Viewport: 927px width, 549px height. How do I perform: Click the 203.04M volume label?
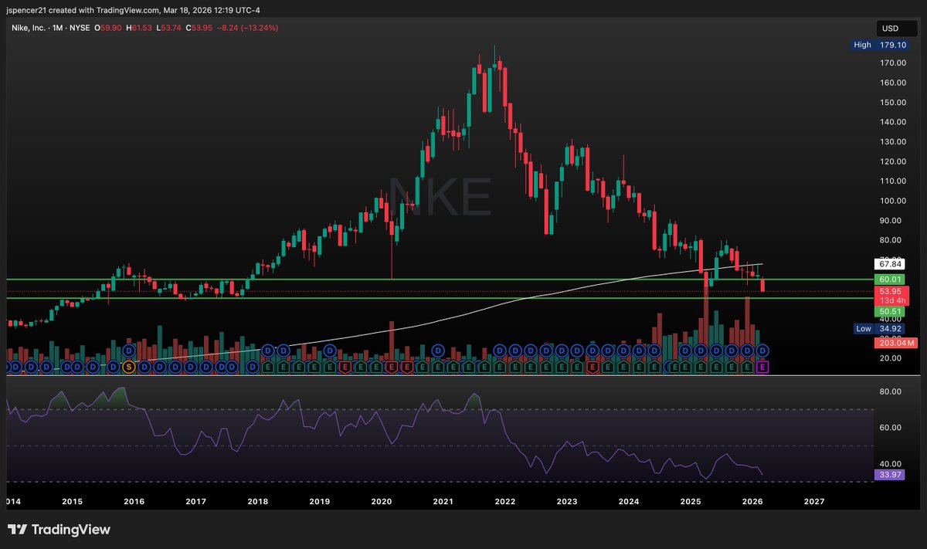click(x=895, y=342)
